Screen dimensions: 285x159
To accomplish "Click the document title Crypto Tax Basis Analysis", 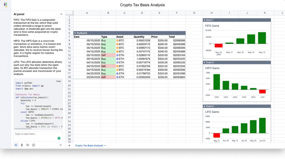I will tap(142, 5).
